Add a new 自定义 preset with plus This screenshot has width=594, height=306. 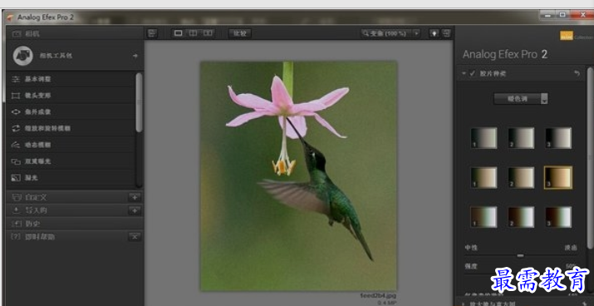click(x=135, y=197)
